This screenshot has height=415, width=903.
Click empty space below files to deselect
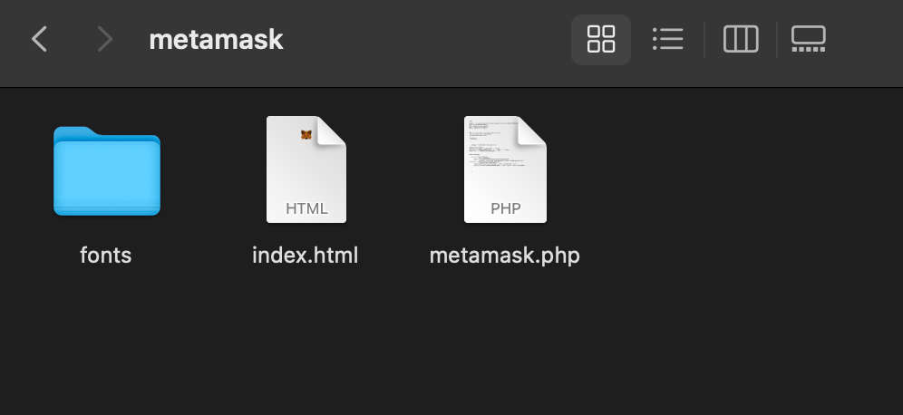(x=363, y=353)
